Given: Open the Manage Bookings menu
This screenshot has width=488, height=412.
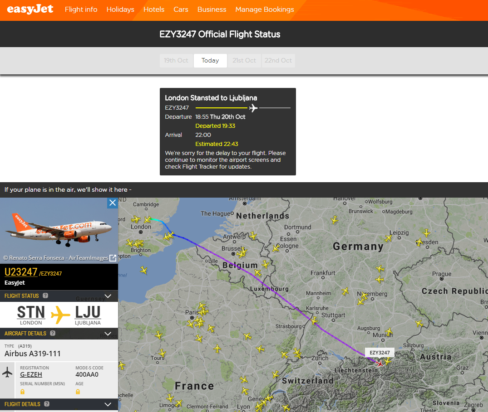Looking at the screenshot, I should 265,9.
